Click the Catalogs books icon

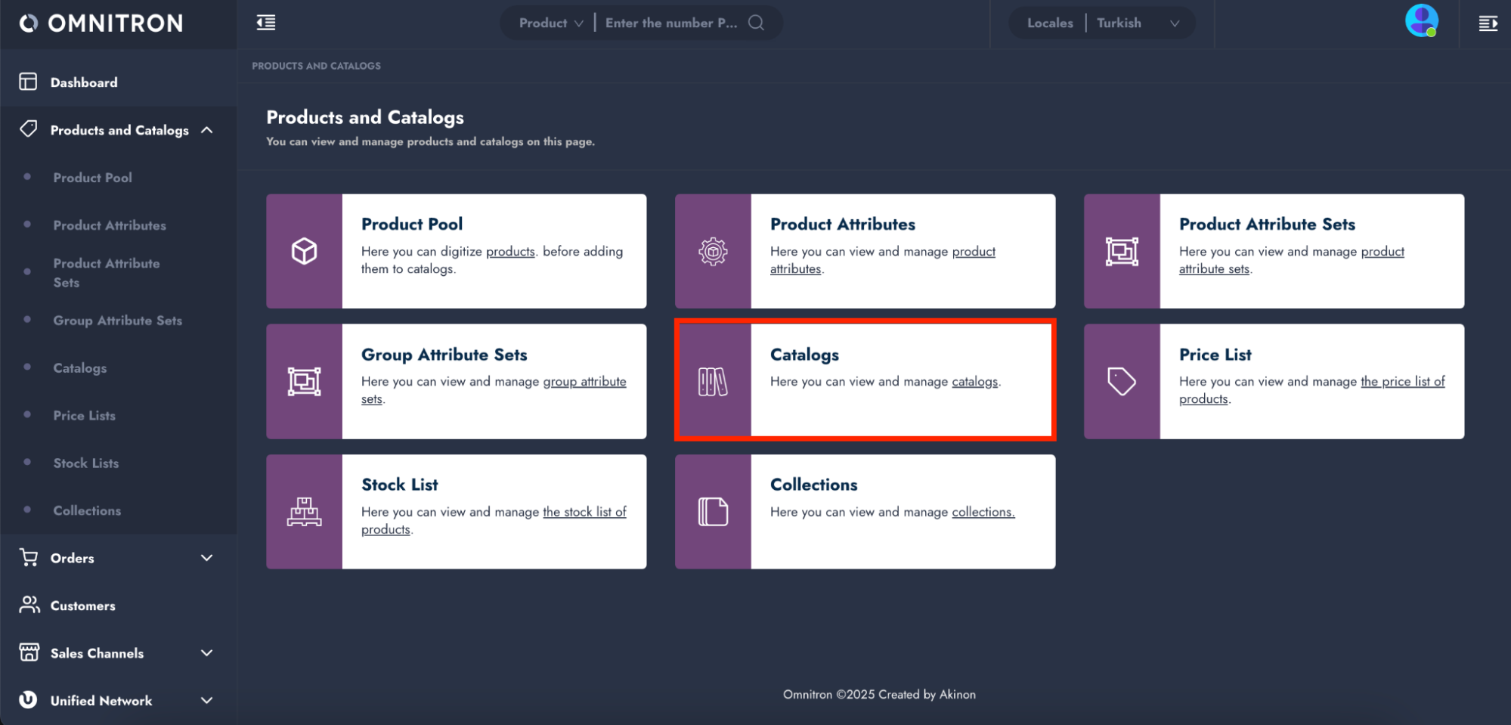[713, 382]
